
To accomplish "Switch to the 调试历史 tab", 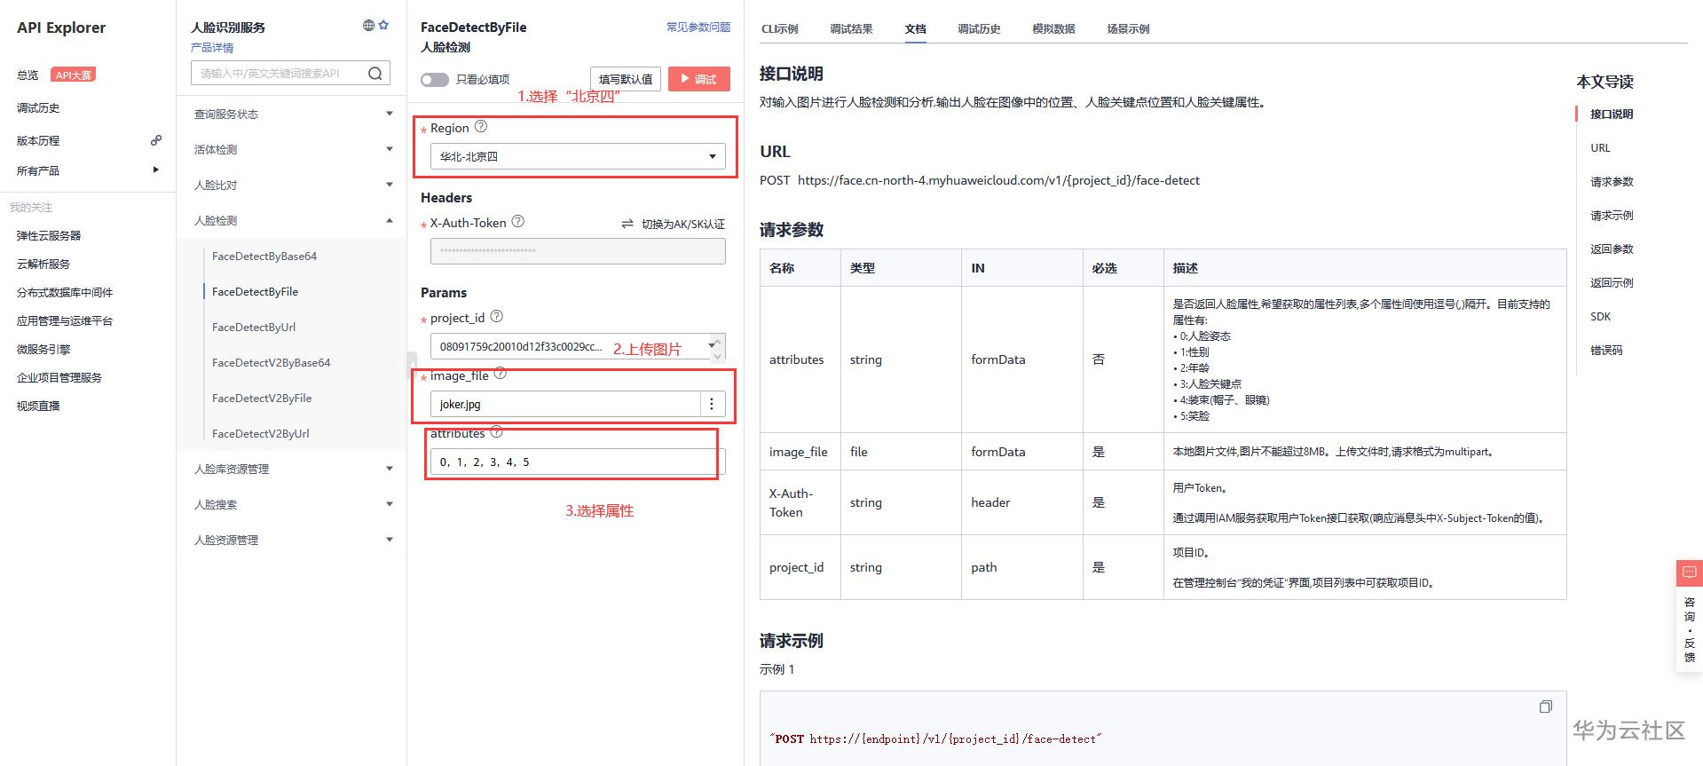I will [979, 28].
